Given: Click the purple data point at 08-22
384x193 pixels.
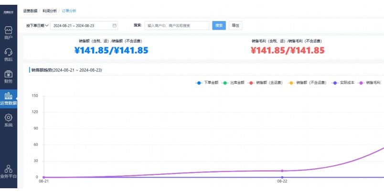Looking at the screenshot, I should [282, 171].
